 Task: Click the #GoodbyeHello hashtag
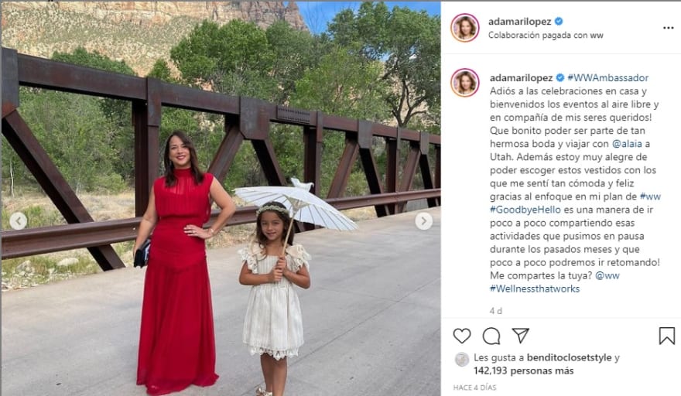tap(525, 210)
